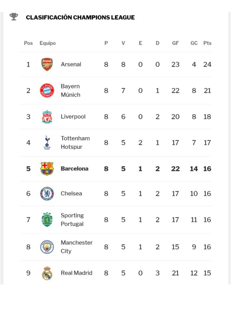Click the Arsenal club crest
The height and width of the screenshot is (331, 234).
(47, 64)
